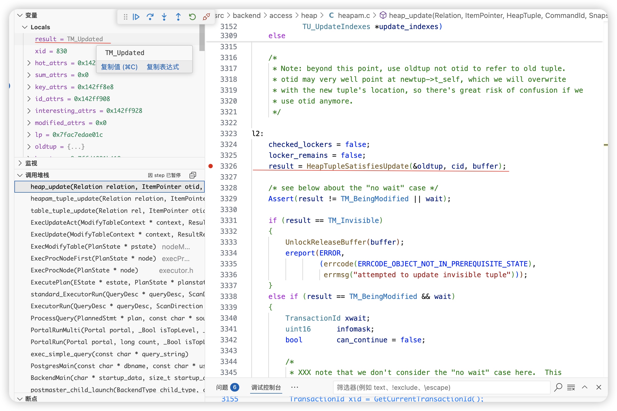This screenshot has height=411, width=617.
Task: Click 复制表达式 in the variable popup
Action: pos(163,67)
